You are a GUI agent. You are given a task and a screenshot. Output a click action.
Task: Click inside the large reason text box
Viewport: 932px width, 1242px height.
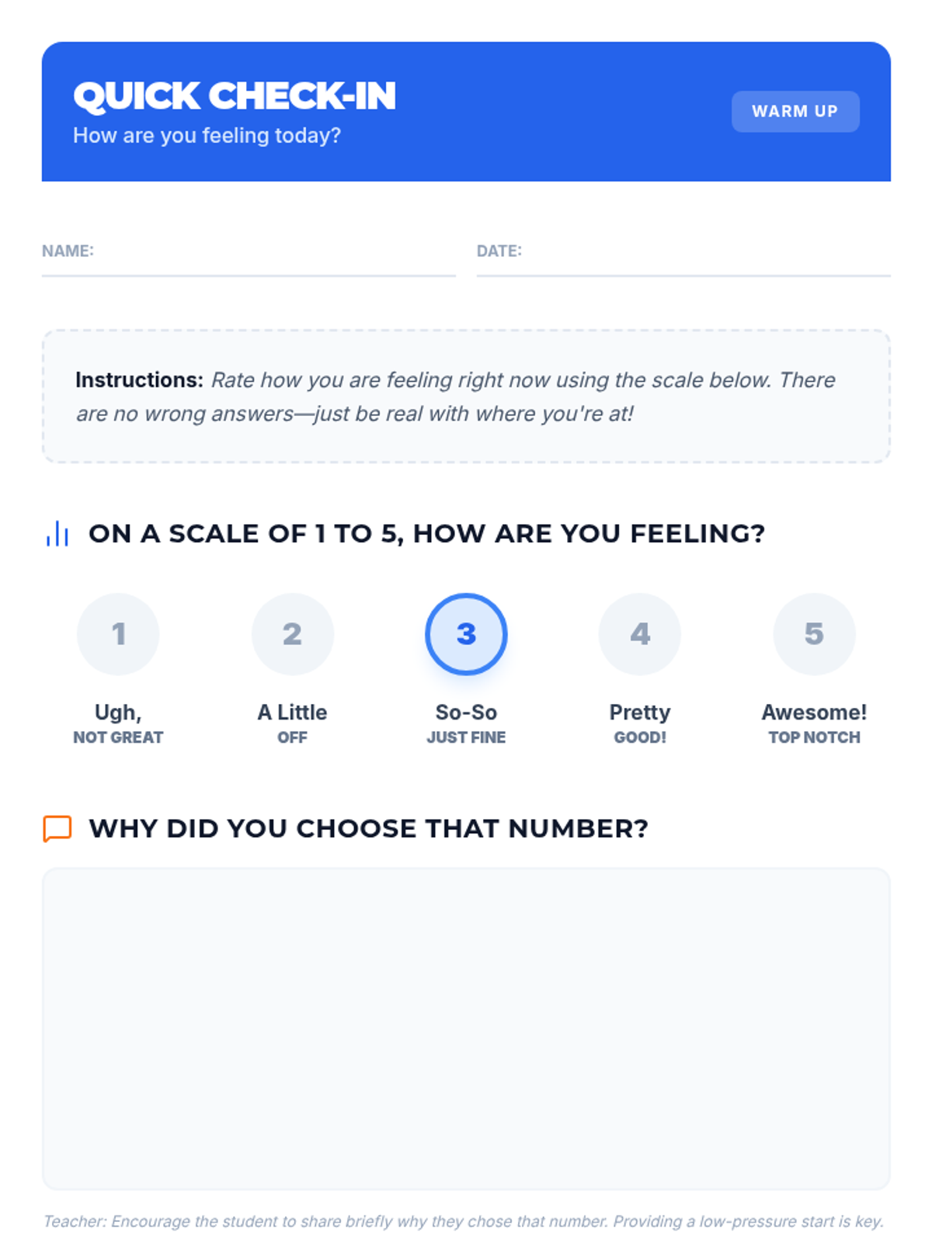(x=466, y=1029)
